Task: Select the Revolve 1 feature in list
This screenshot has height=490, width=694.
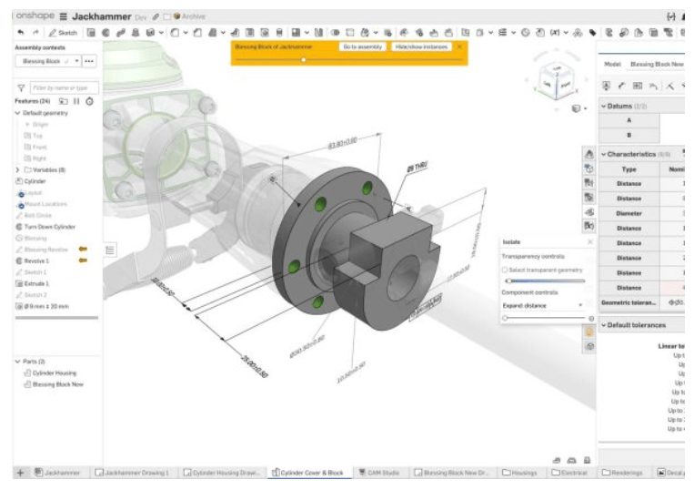Action: pyautogui.click(x=36, y=260)
